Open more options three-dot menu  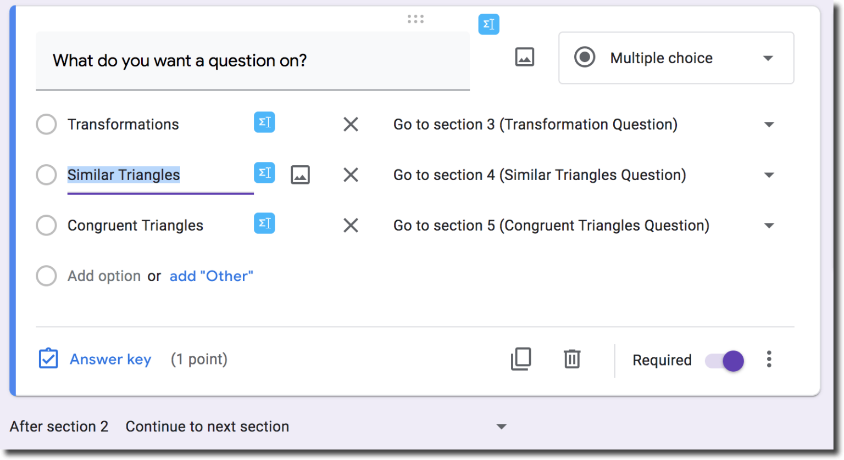(x=769, y=359)
